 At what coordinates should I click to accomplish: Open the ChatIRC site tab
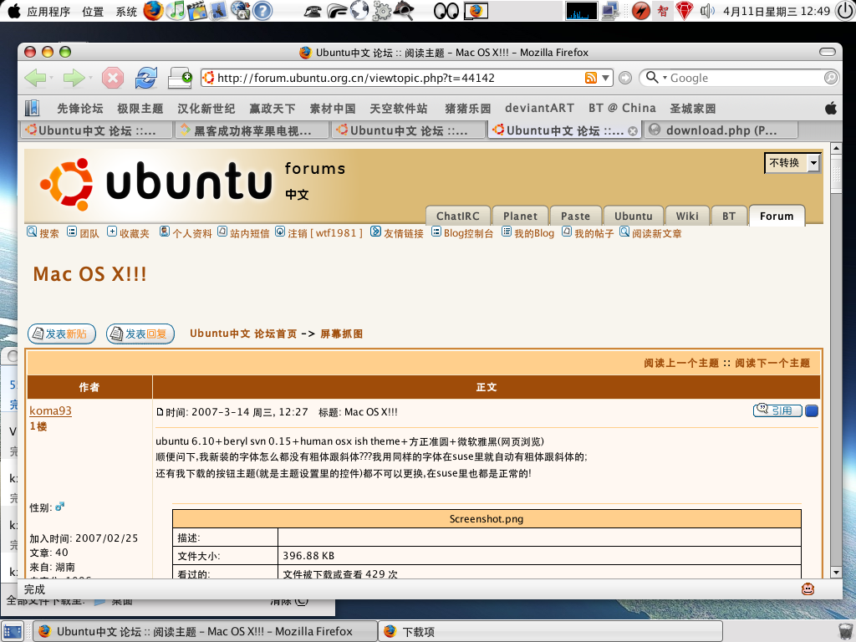tap(457, 216)
